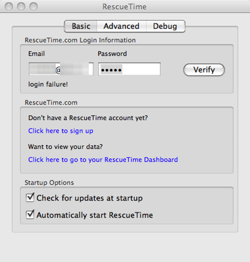Click the 'Email' label
The width and height of the screenshot is (250, 262).
coord(36,54)
